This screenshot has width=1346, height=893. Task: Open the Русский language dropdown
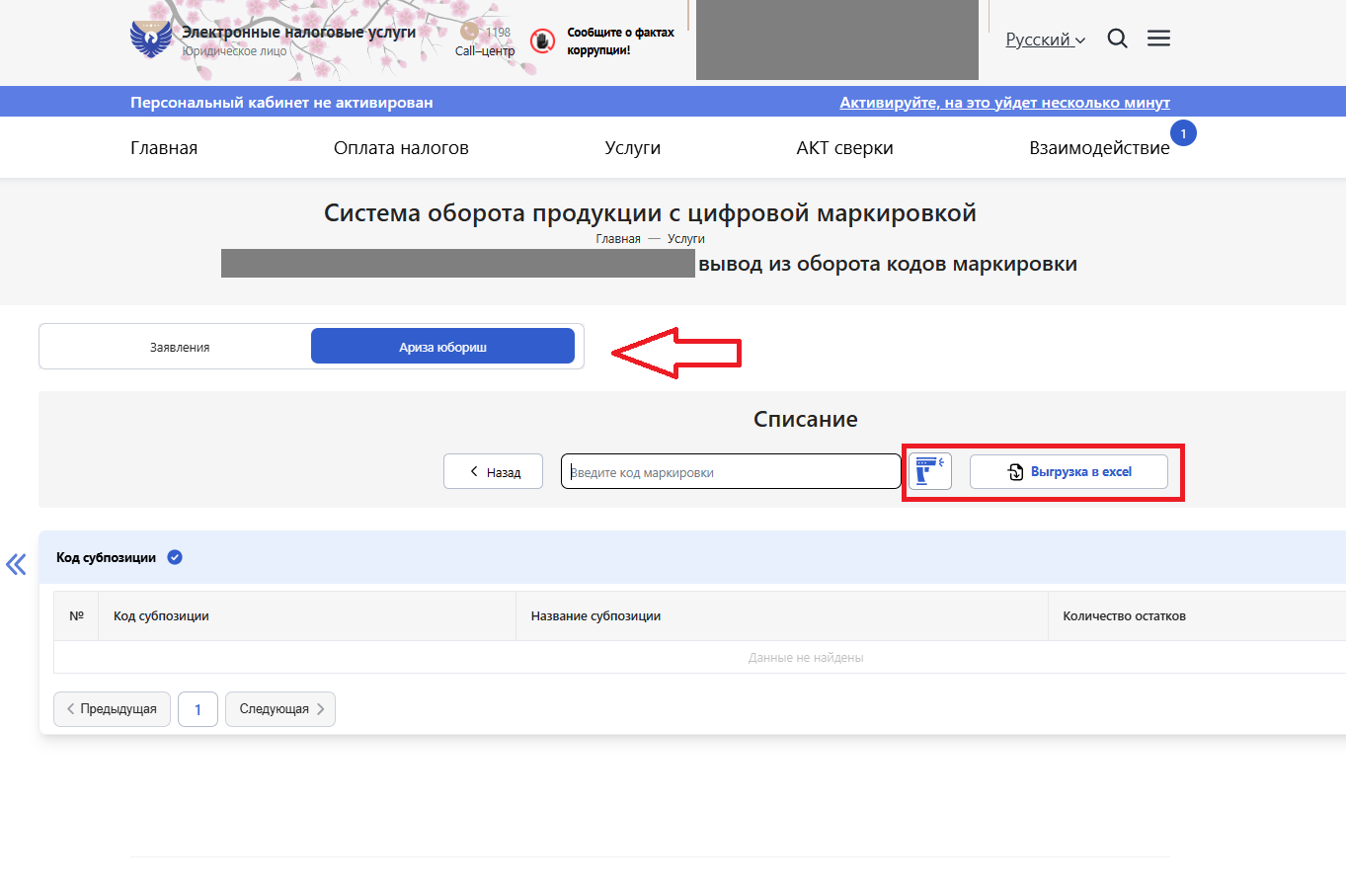[x=1045, y=40]
